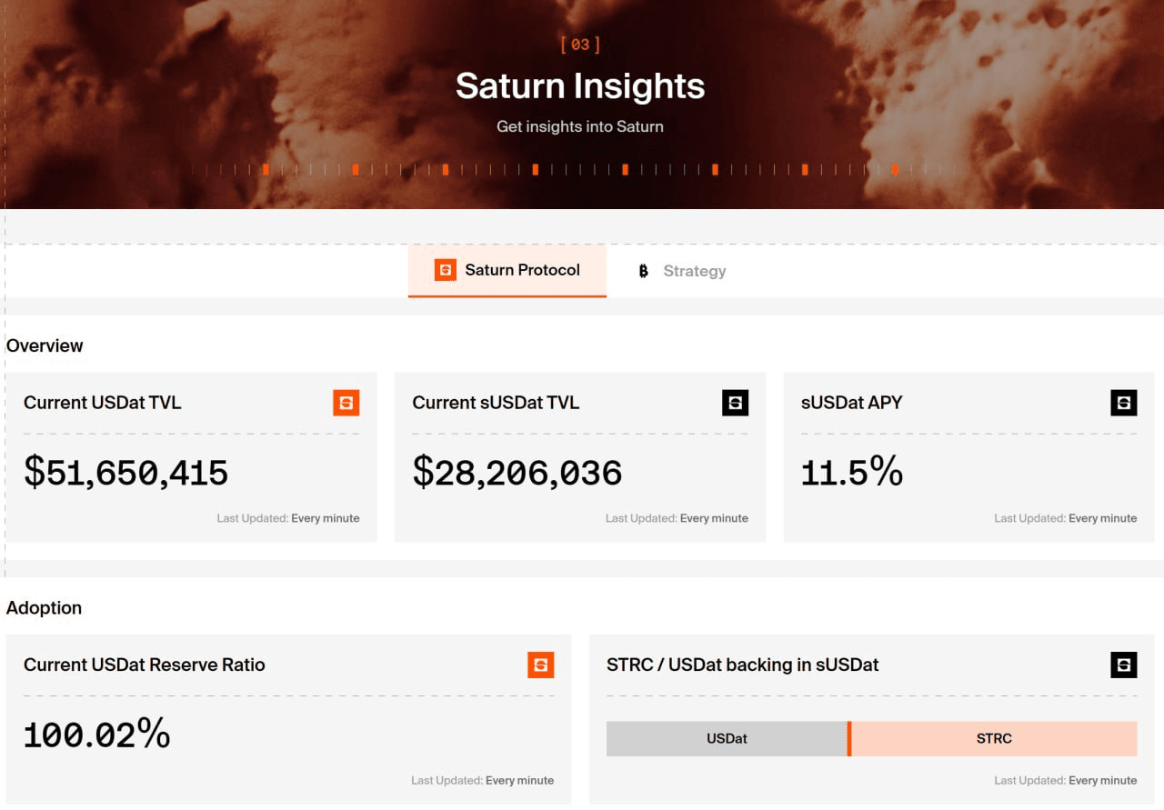Click the orange icon on Current USDat TVL card

coord(346,403)
